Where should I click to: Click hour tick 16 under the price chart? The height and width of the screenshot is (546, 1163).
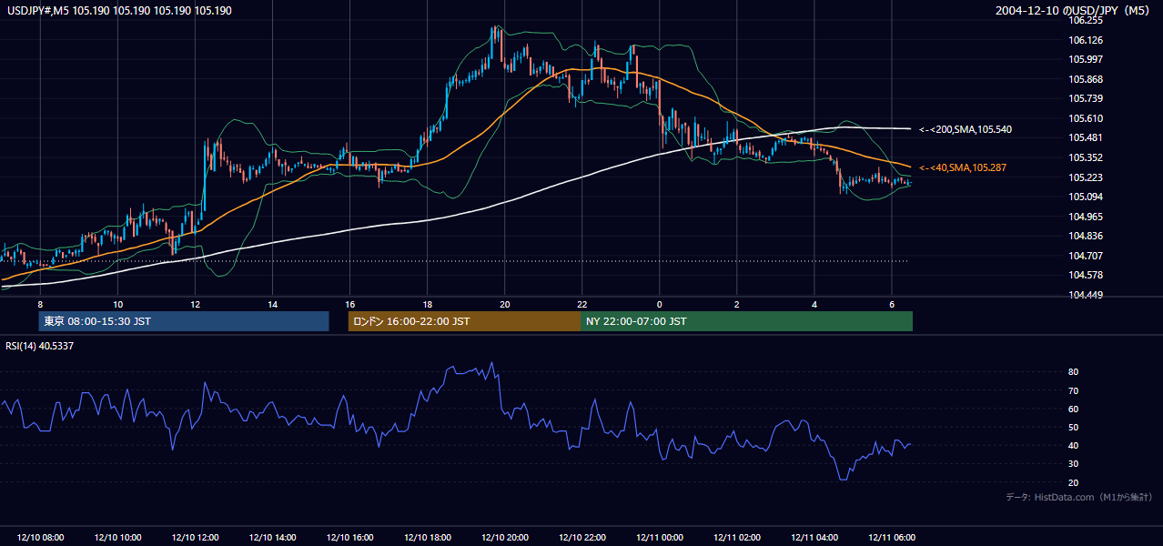(x=349, y=304)
